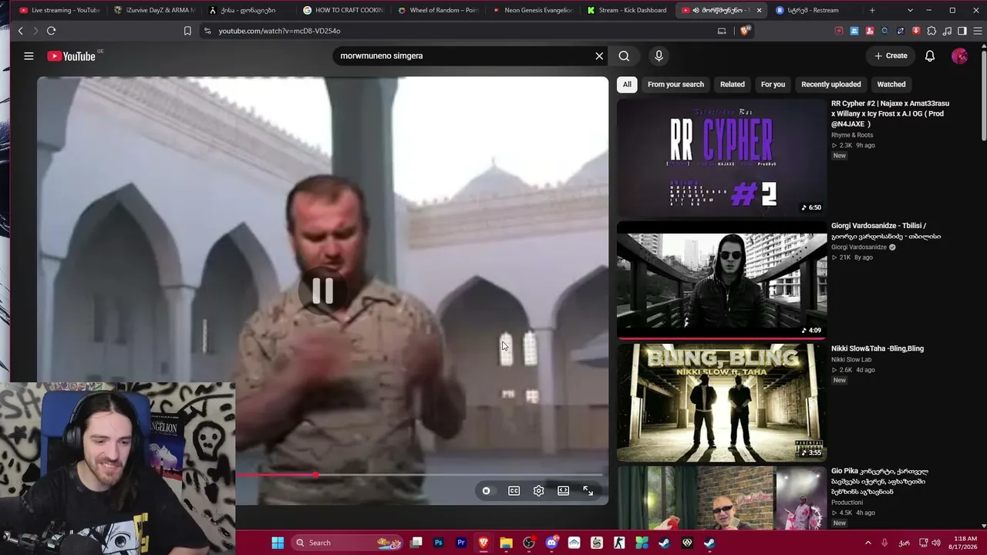This screenshot has width=987, height=555.
Task: Select the From your search chip
Action: 675,84
